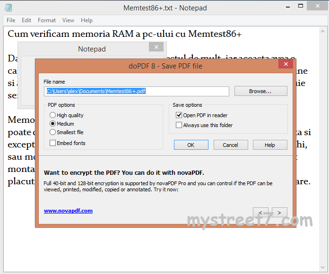
Task: Open the www.novapdf.com link
Action: (x=68, y=211)
